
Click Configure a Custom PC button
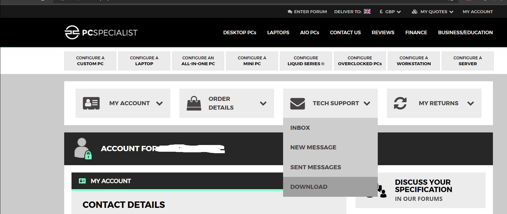tap(90, 61)
